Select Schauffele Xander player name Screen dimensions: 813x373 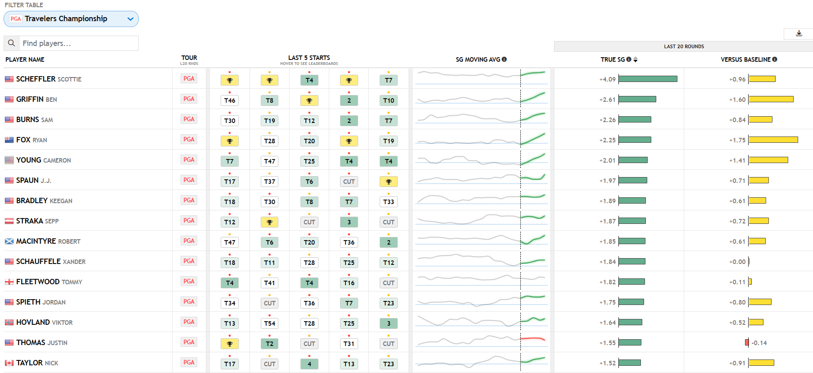(51, 261)
